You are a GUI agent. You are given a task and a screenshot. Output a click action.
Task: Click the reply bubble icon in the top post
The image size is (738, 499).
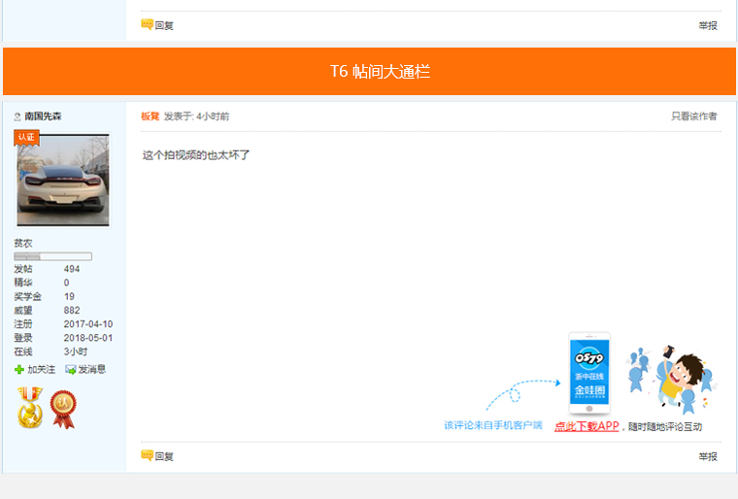point(148,24)
